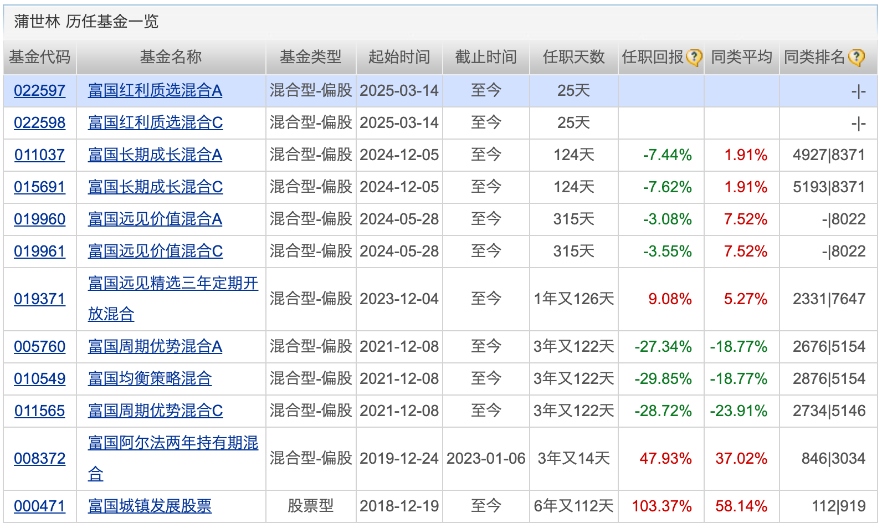Open fund code link 011565

pos(39,411)
